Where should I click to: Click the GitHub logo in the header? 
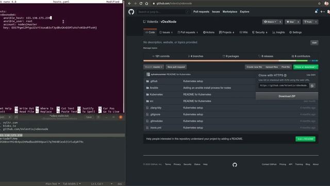pyautogui.click(x=131, y=11)
